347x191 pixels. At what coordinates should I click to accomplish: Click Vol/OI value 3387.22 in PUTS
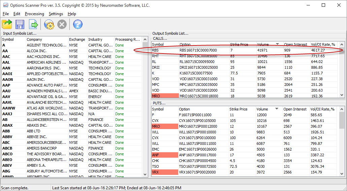pyautogui.click(x=317, y=155)
